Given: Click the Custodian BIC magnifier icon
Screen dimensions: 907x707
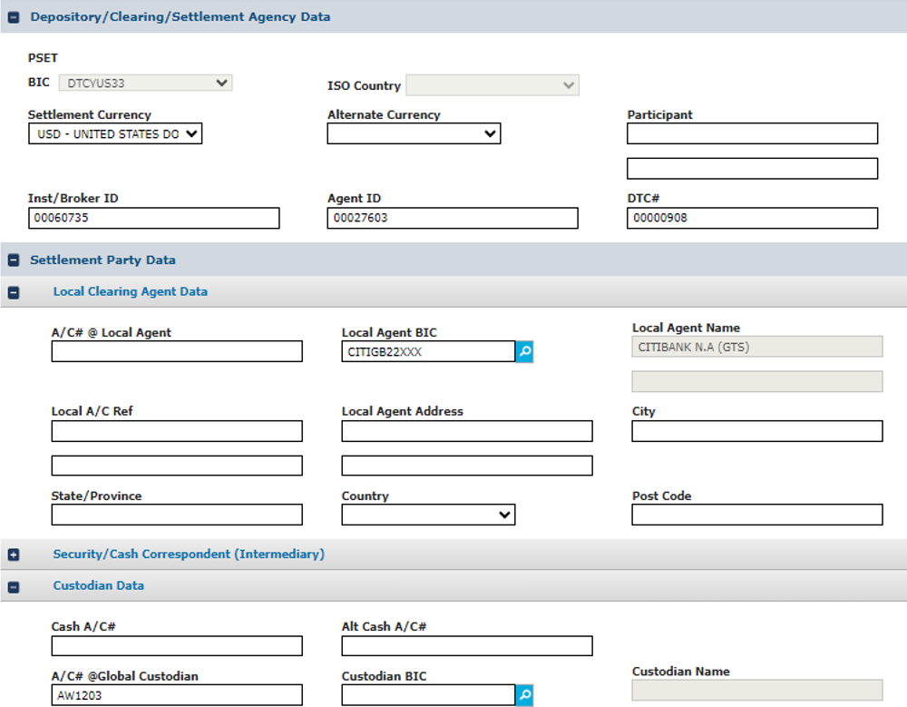Looking at the screenshot, I should (x=524, y=695).
